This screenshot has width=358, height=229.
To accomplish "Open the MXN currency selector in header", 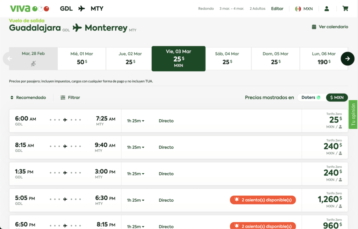I will tap(304, 9).
